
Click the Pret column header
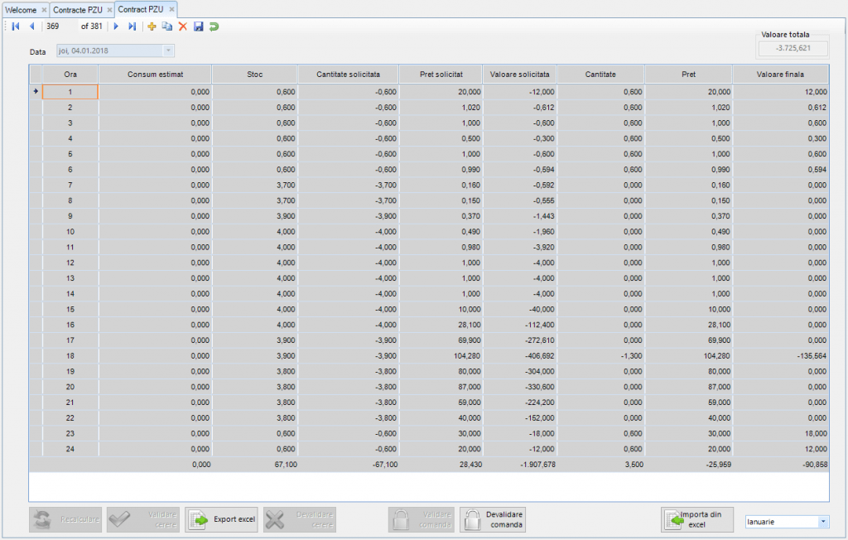click(688, 75)
